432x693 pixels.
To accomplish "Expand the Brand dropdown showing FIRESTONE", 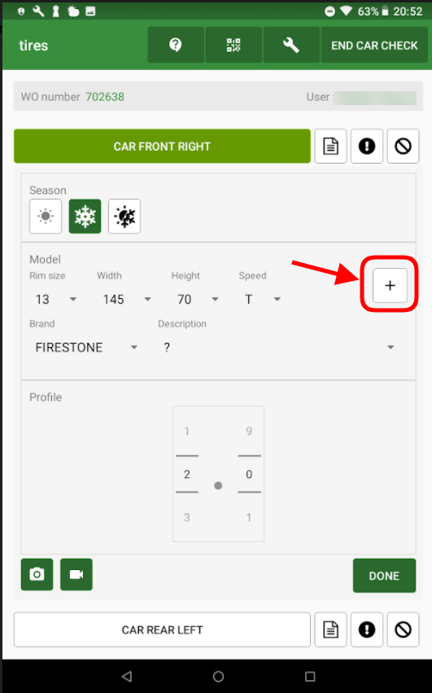I will coord(85,348).
